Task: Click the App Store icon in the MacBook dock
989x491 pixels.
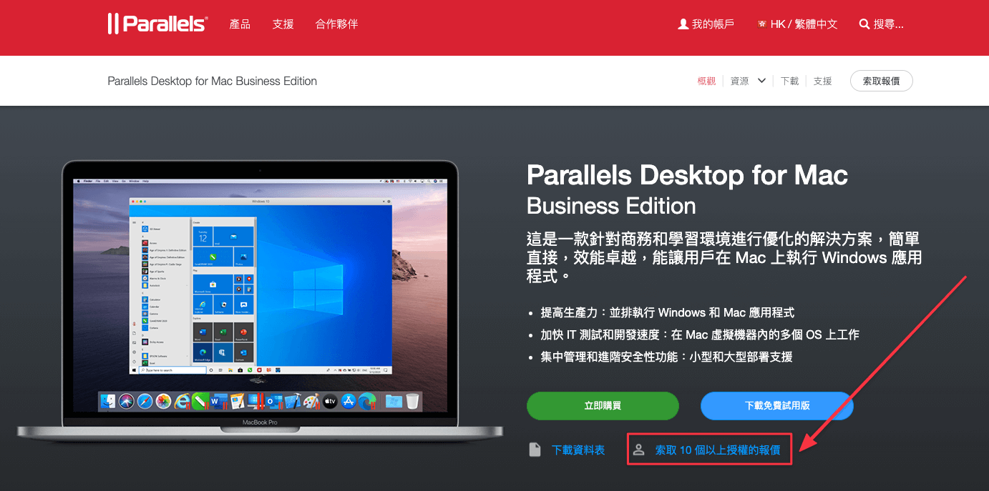Action: 349,402
